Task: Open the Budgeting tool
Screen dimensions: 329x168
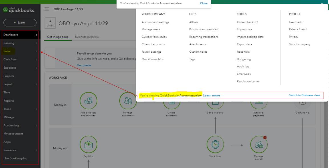Action: pyautogui.click(x=244, y=59)
